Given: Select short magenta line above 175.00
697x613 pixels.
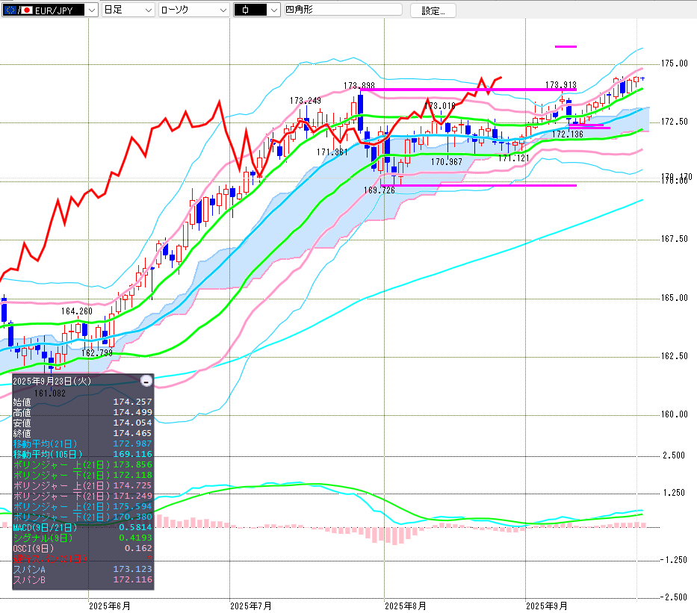Looking at the screenshot, I should click(566, 46).
